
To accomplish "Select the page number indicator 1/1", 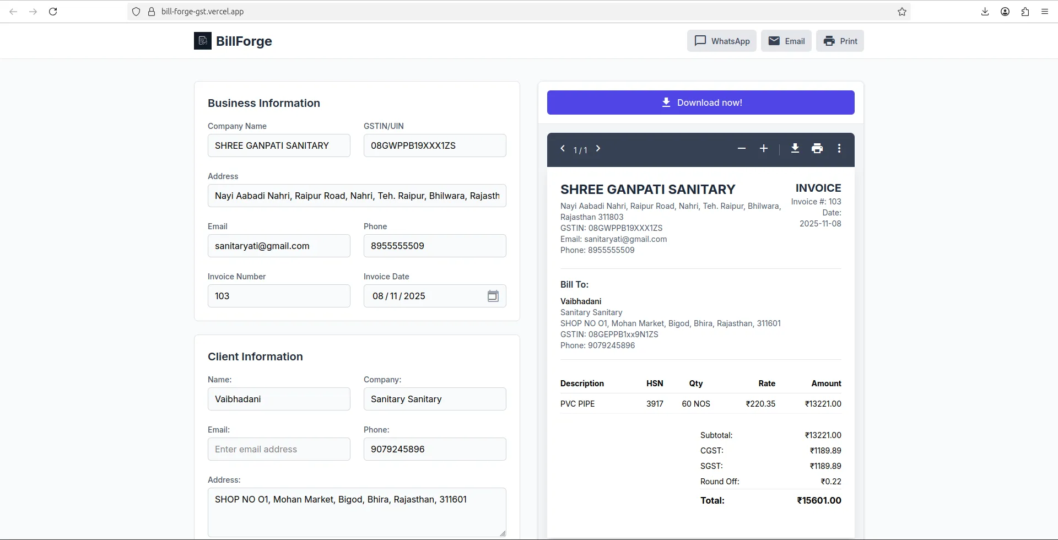I will click(580, 150).
